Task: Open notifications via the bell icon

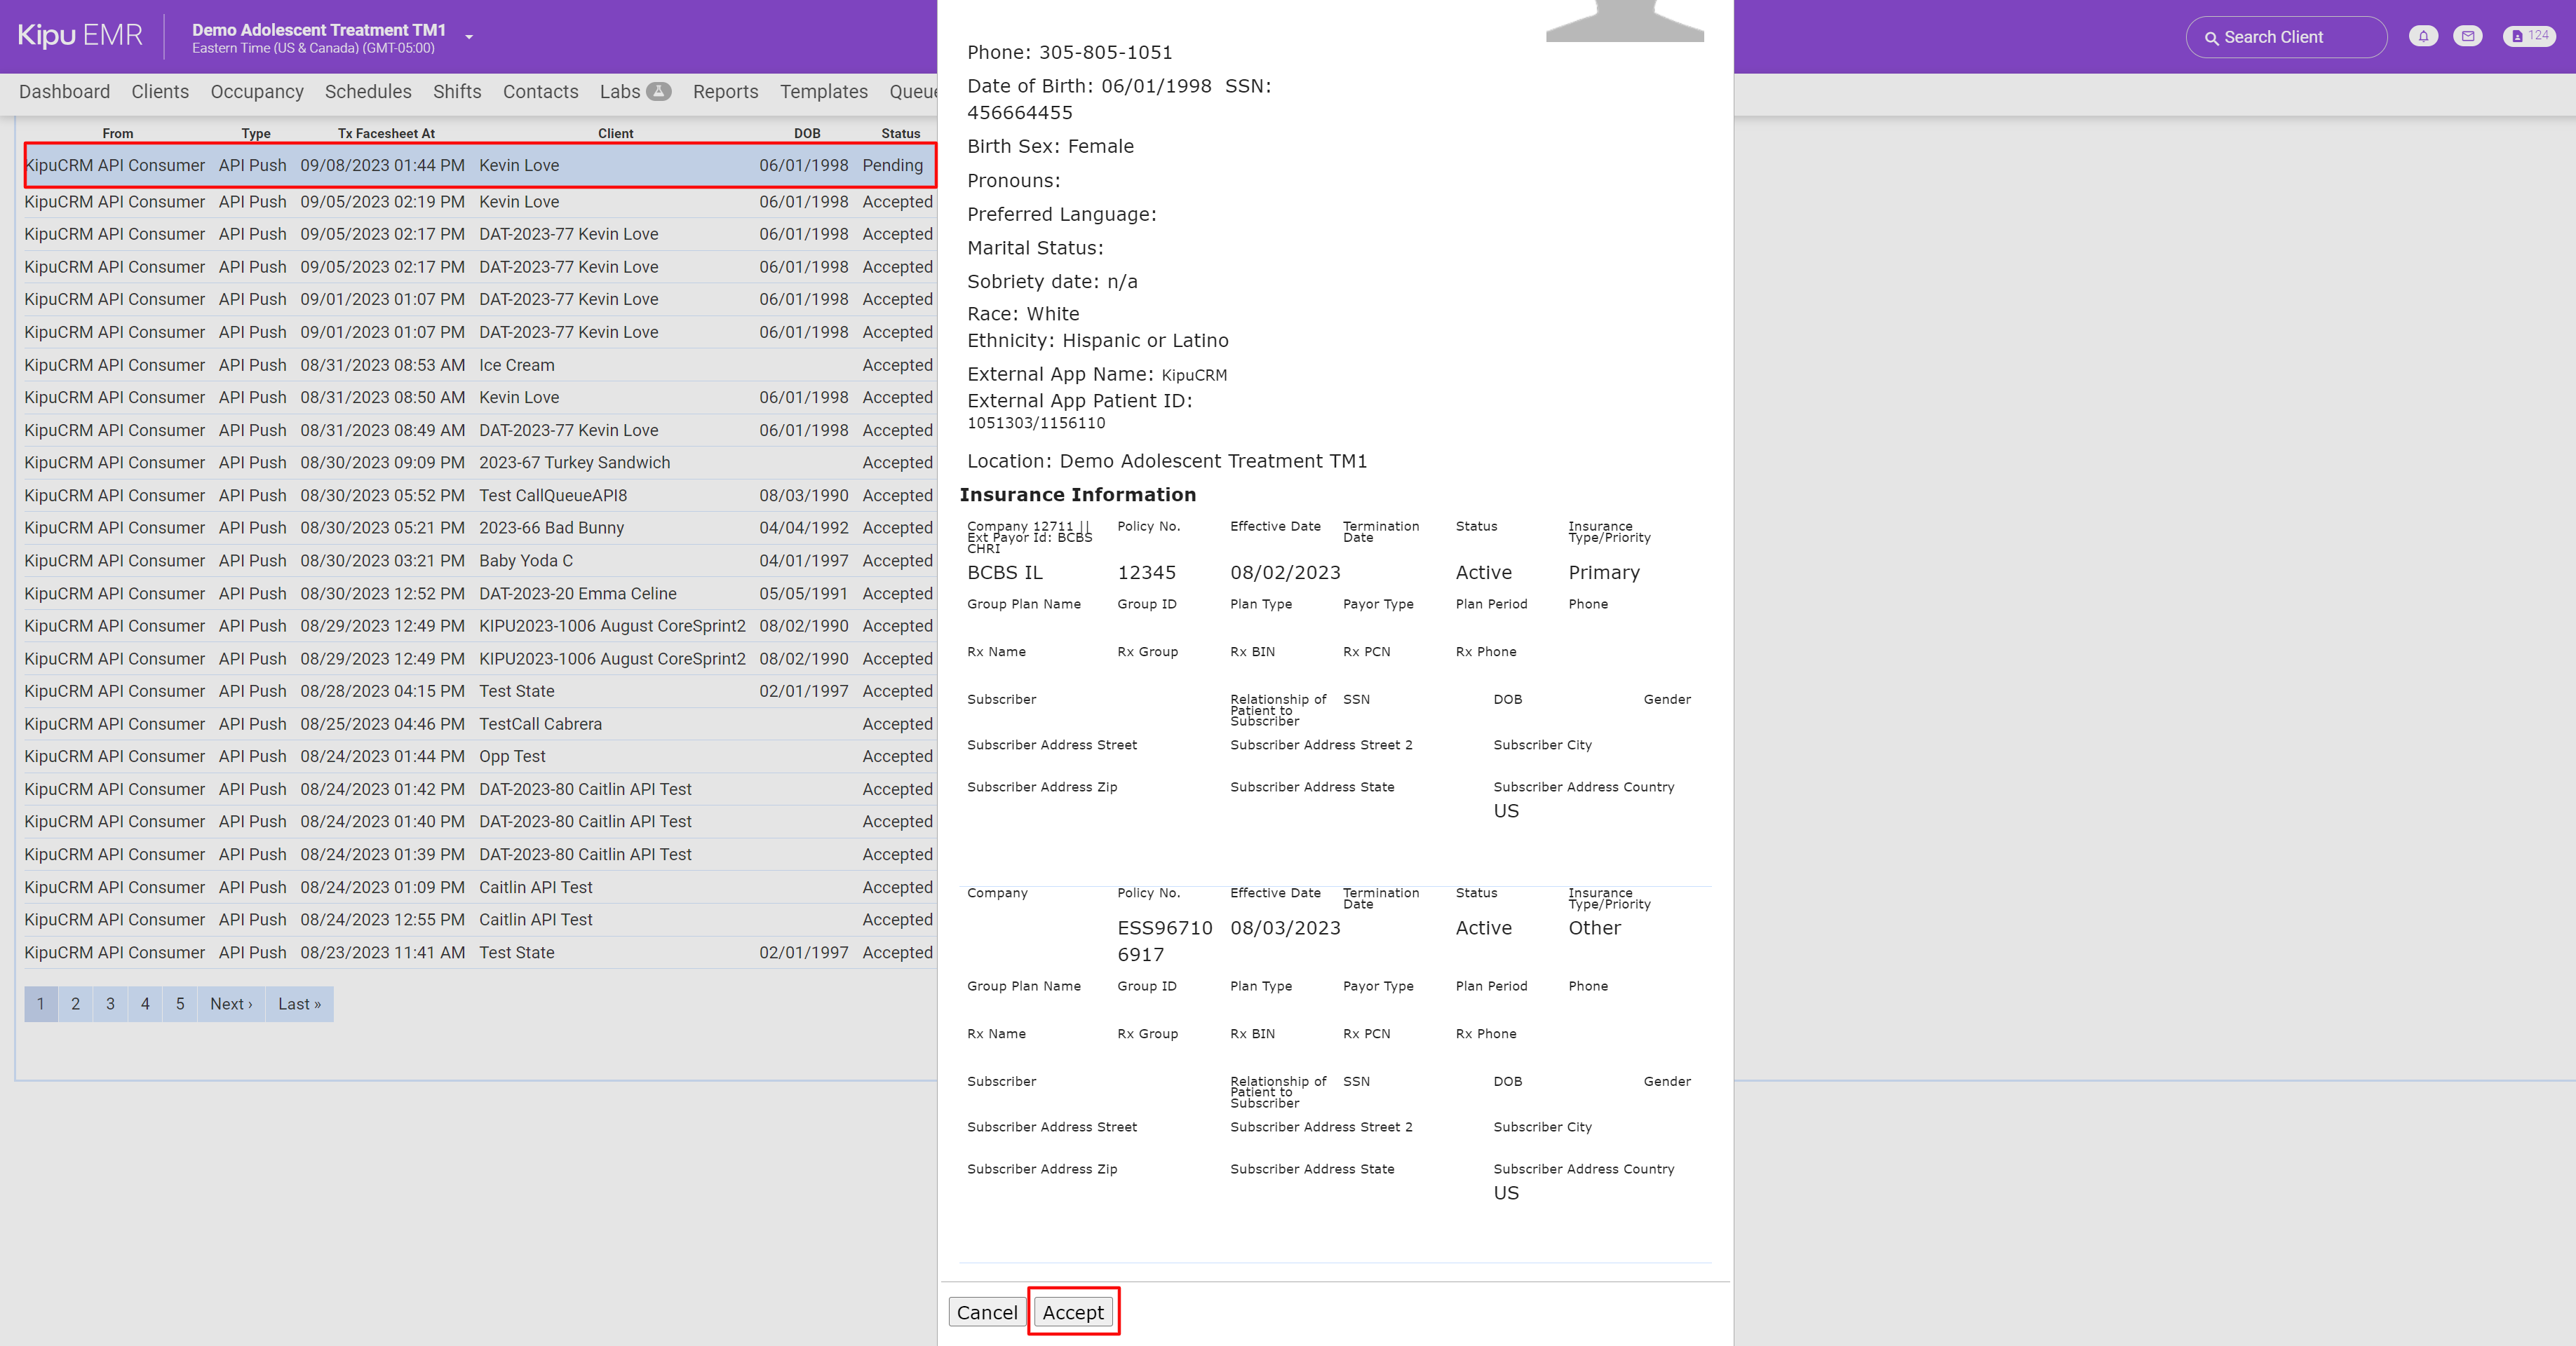Action: tap(2423, 36)
